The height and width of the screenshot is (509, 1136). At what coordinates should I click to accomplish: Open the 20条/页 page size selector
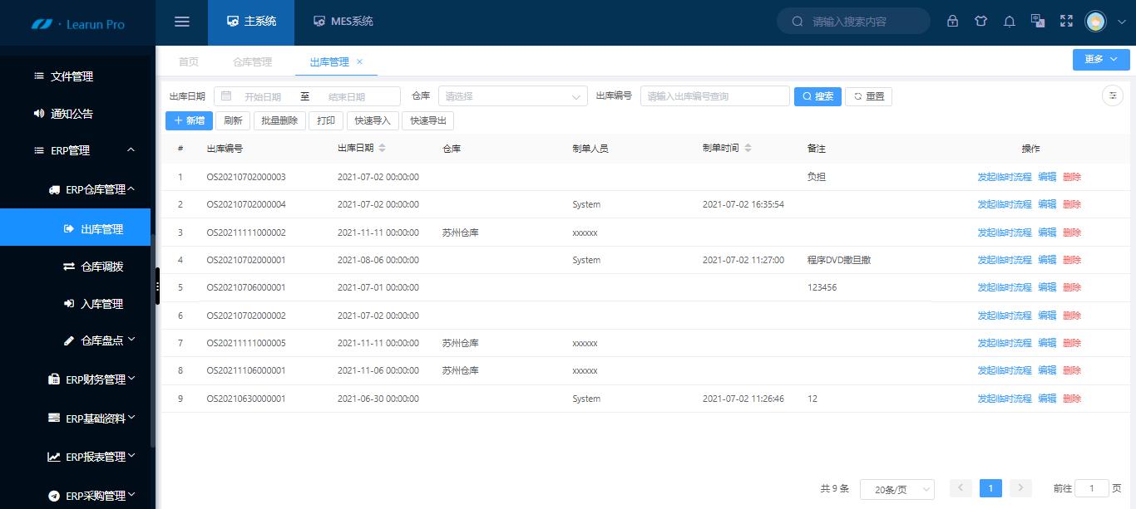[x=896, y=489]
